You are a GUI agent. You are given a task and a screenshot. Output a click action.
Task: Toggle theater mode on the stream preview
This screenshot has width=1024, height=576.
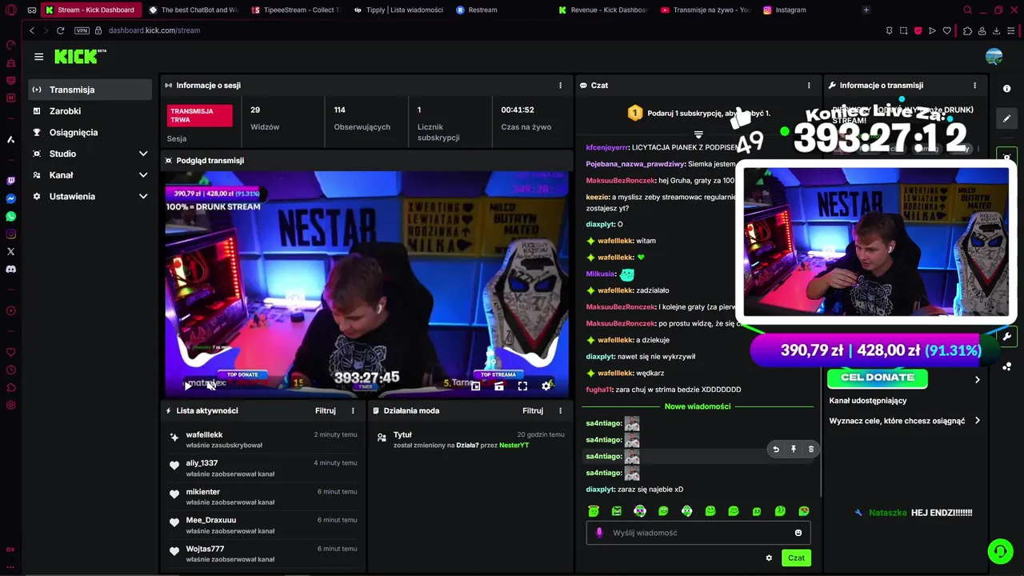tap(498, 386)
